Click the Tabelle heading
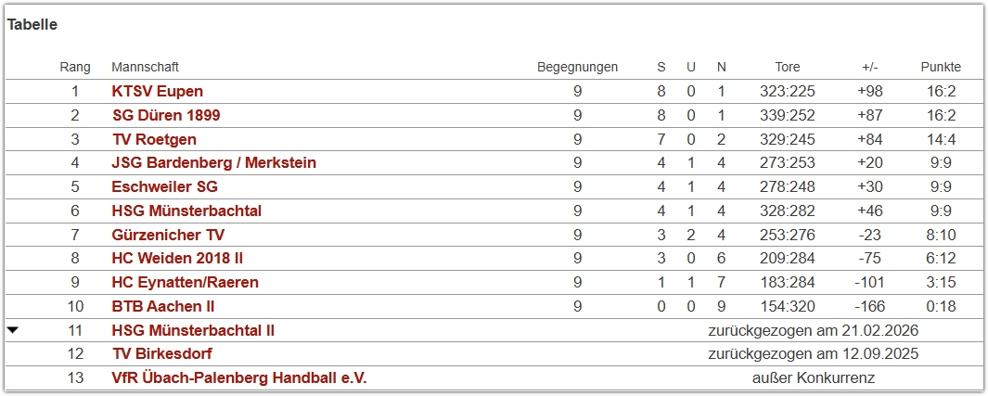Screen dimensions: 988x396 (x=32, y=25)
